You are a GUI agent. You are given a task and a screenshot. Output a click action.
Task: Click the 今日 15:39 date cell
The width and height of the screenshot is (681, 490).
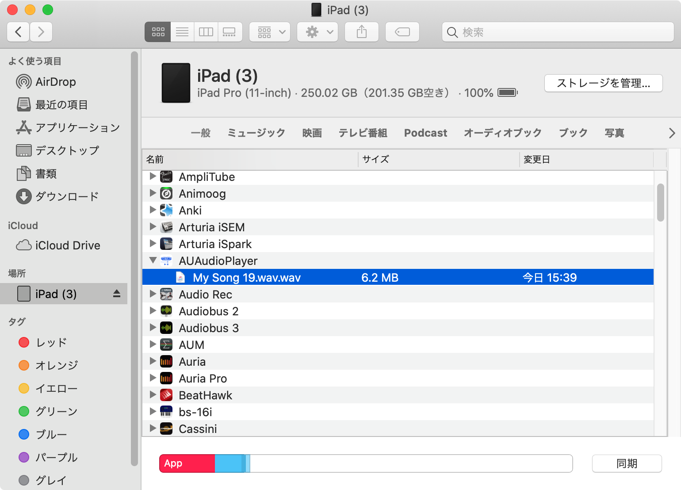550,278
